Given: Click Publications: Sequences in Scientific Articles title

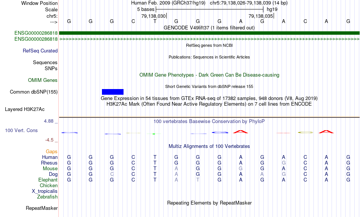Looking at the screenshot, I should click(x=209, y=57).
